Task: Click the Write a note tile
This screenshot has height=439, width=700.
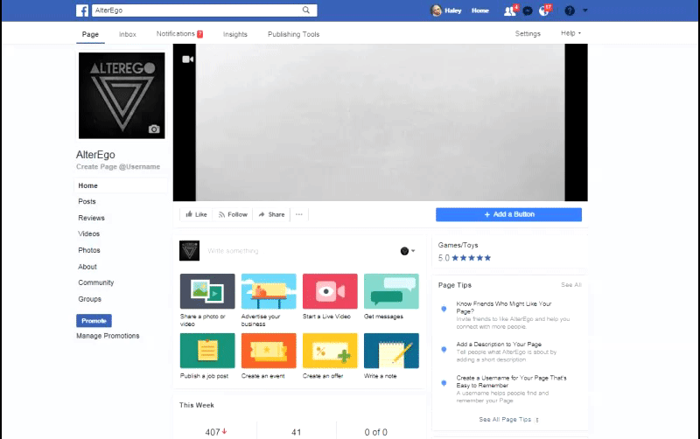Action: tap(391, 356)
